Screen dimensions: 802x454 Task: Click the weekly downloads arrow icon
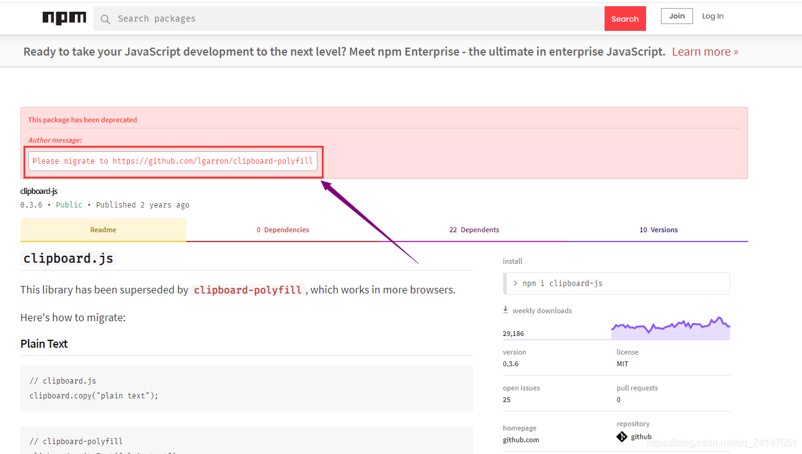coord(506,309)
